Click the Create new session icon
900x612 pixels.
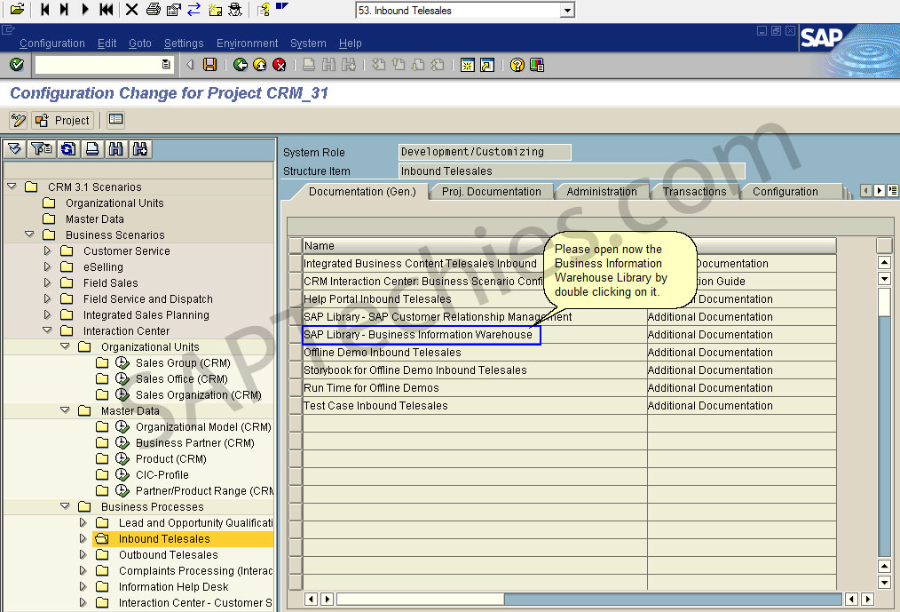pos(468,65)
